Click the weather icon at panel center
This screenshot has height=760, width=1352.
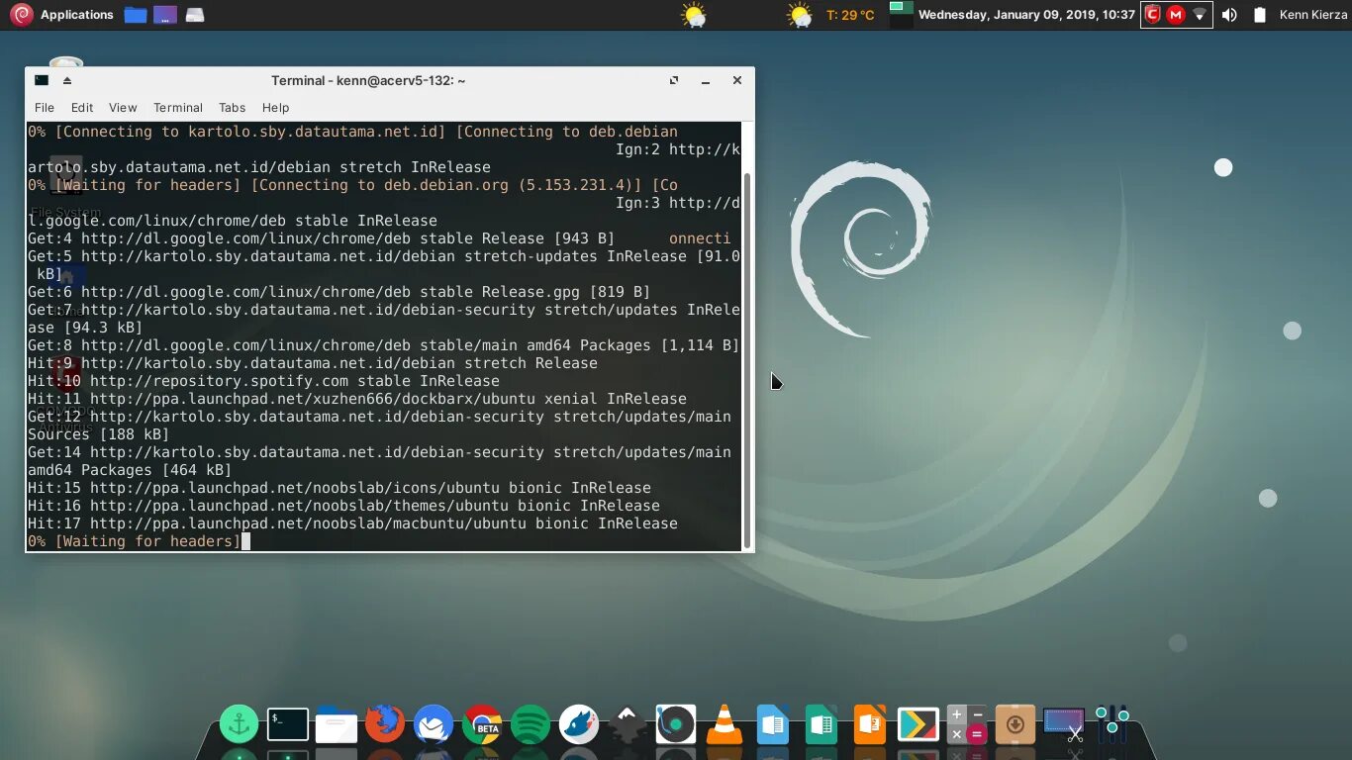694,15
